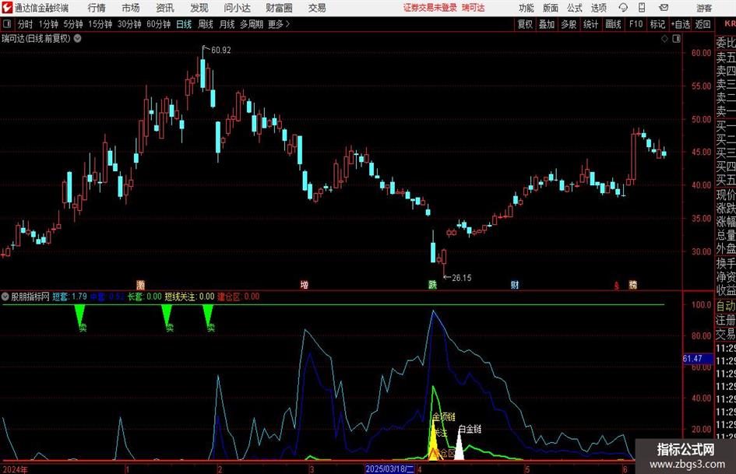Click the 财 event marker under the chart
736x474 pixels.
[515, 284]
